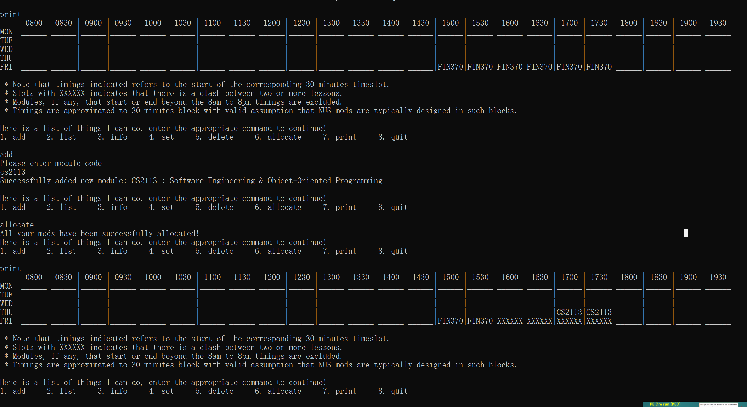Image resolution: width=747 pixels, height=407 pixels.
Task: Click the typed "cs2113" module code line
Action: point(13,172)
